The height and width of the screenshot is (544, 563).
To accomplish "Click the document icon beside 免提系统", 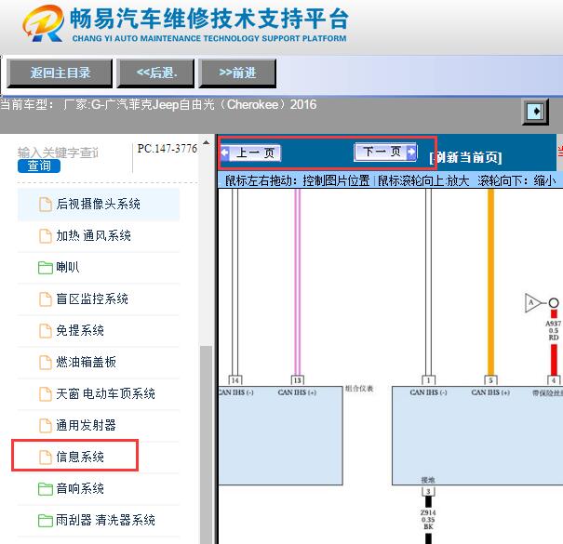I will tap(46, 330).
